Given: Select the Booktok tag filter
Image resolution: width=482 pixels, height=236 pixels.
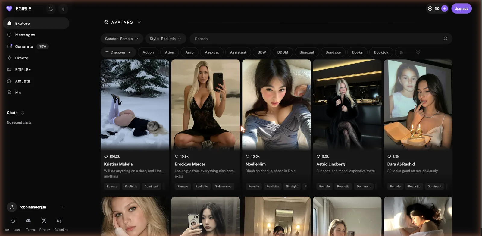Looking at the screenshot, I should point(381,52).
